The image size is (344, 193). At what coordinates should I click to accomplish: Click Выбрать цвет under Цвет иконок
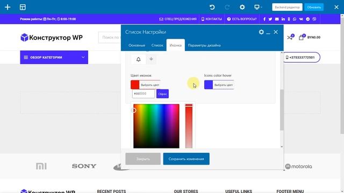(x=150, y=85)
